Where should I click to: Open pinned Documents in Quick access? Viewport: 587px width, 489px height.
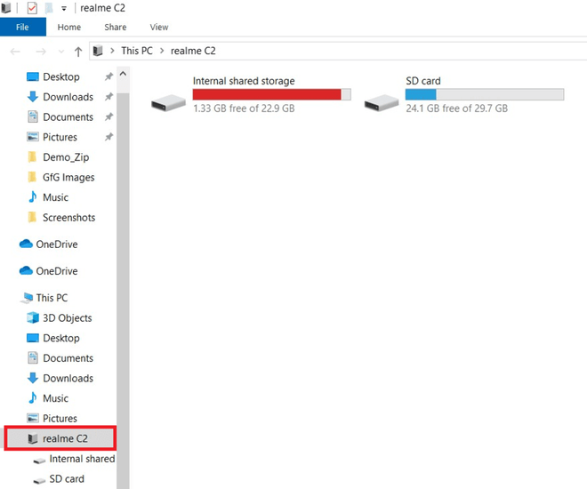[68, 117]
